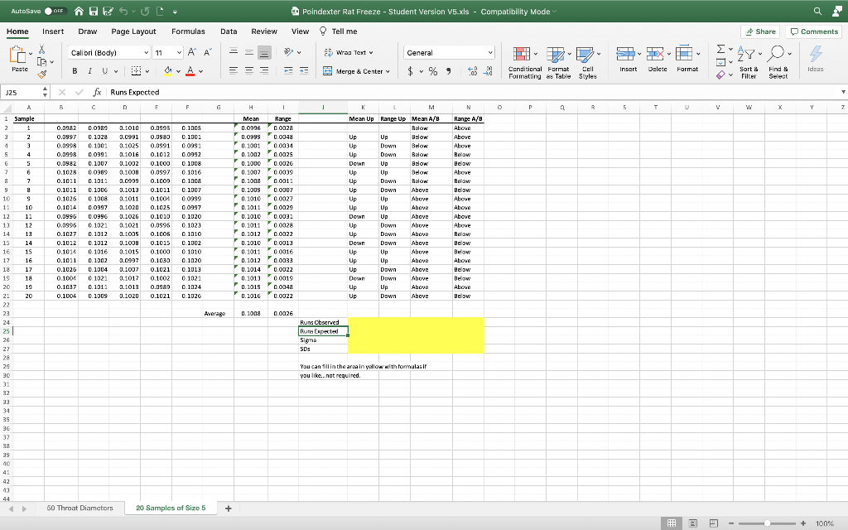Open the Page Layout ribbon tab
Image resolution: width=848 pixels, height=530 pixels.
coord(133,31)
